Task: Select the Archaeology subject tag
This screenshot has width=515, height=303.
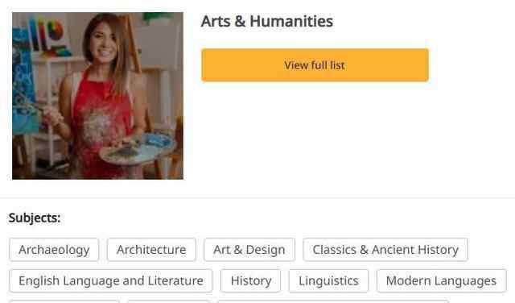Action: (54, 250)
